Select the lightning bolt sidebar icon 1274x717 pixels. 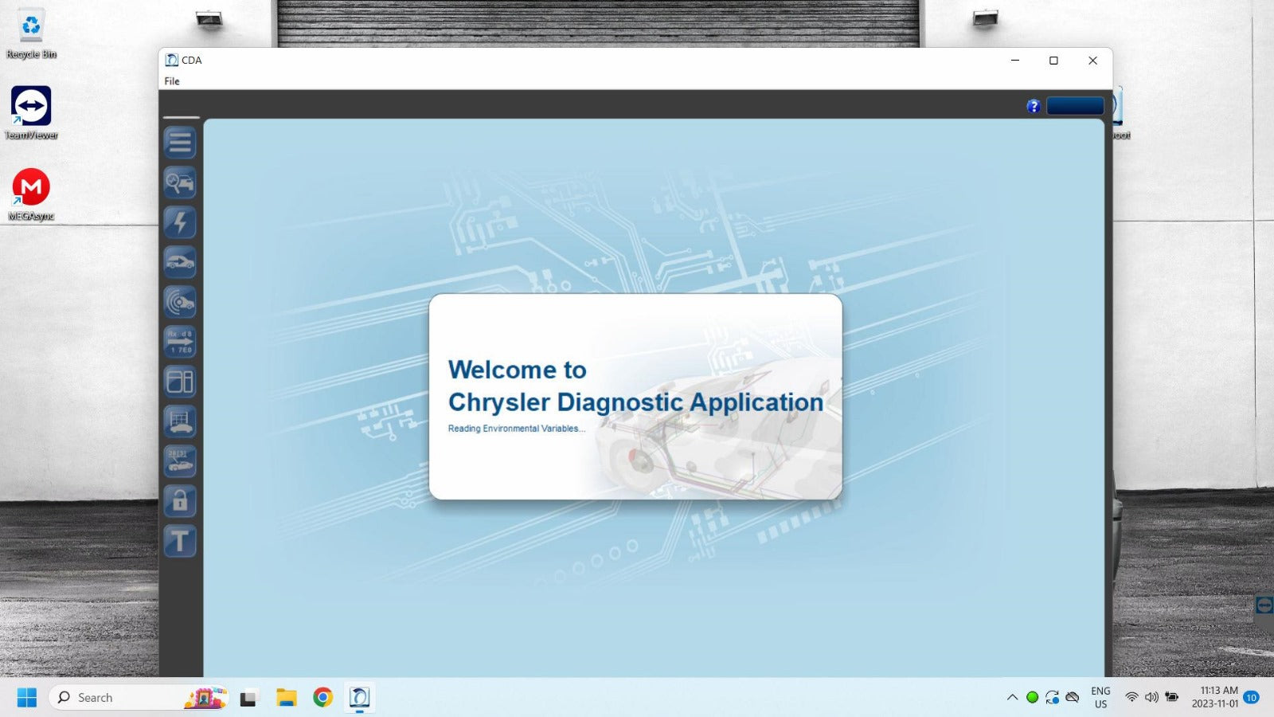click(x=180, y=222)
